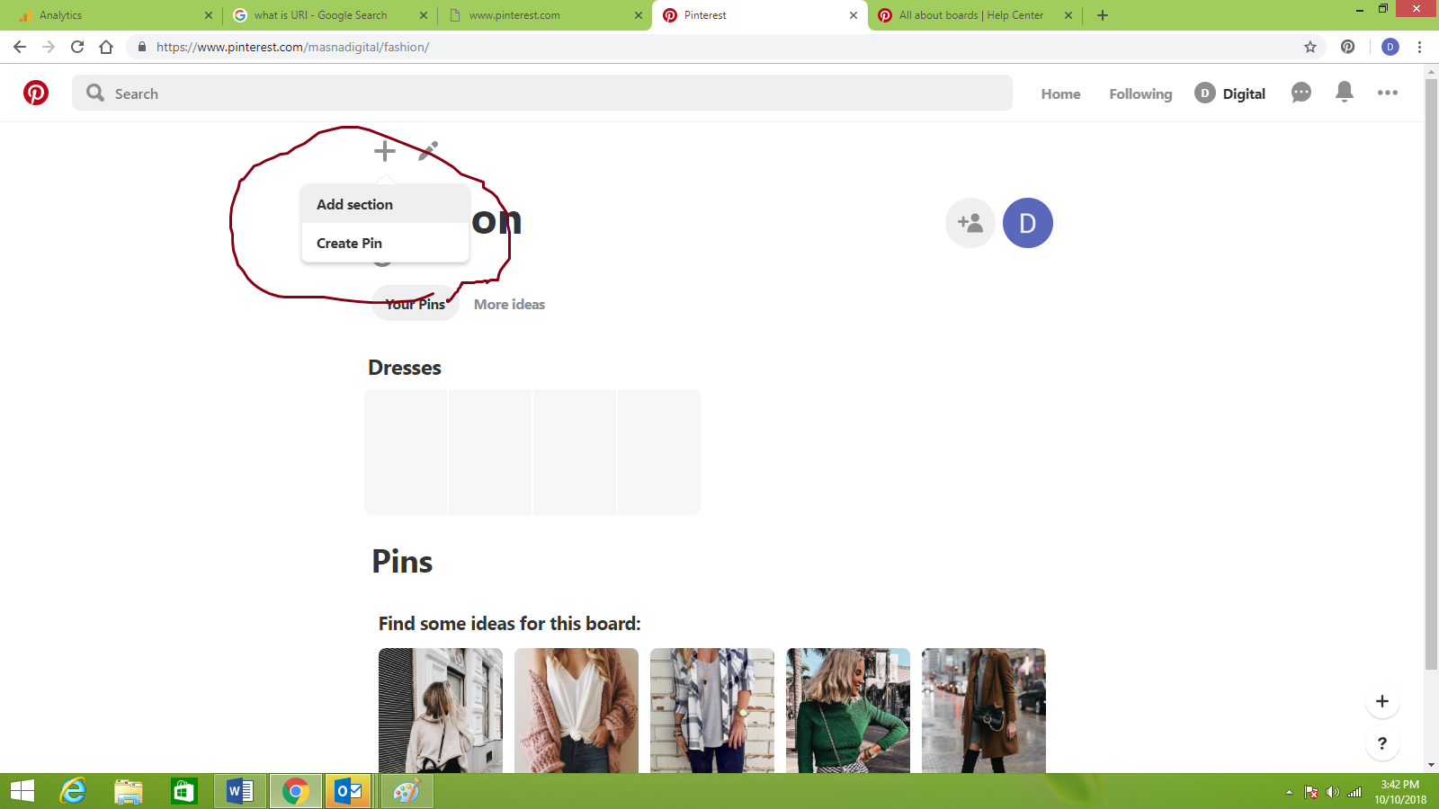The width and height of the screenshot is (1439, 809).
Task: Click the floating plus button at bottom right
Action: tap(1382, 701)
